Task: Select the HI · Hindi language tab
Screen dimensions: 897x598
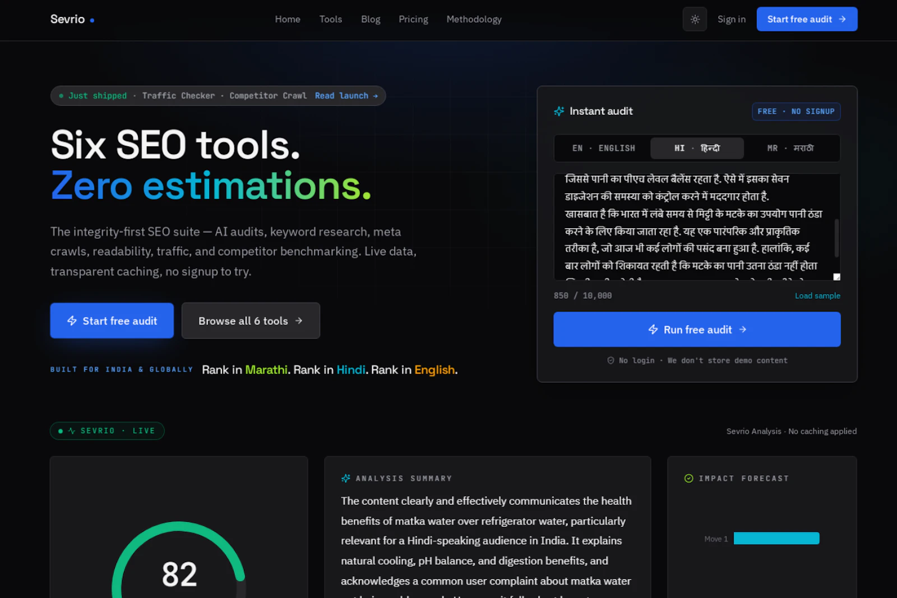Action: [x=697, y=148]
